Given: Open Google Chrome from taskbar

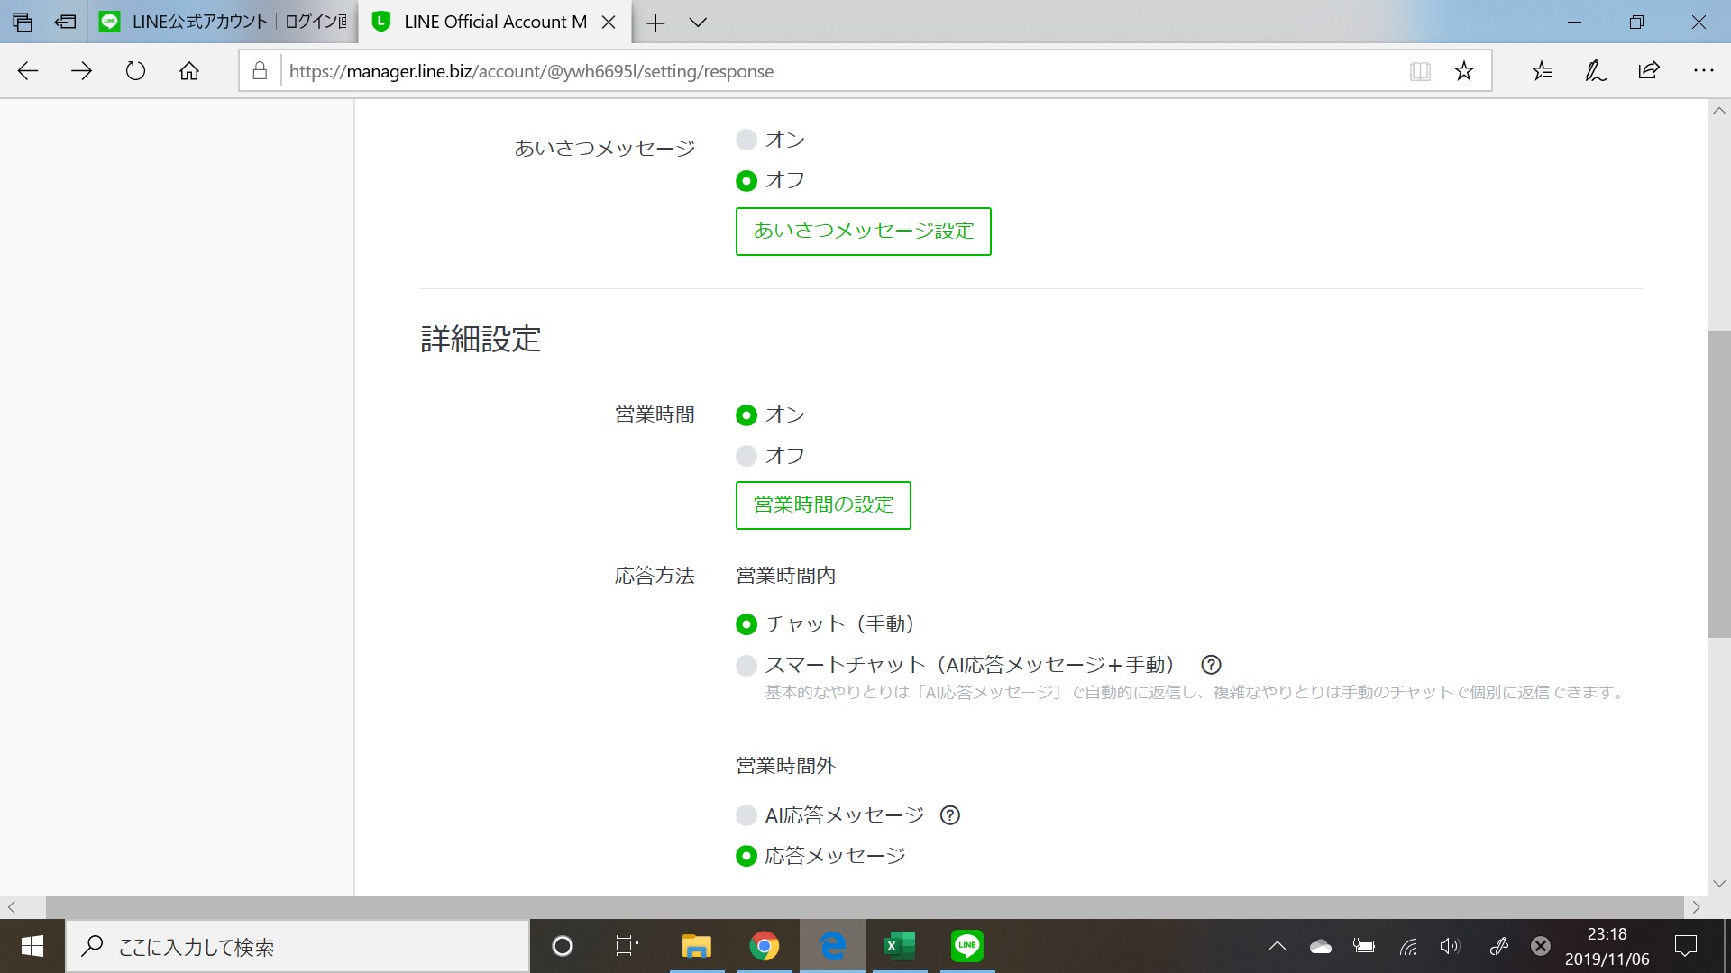Looking at the screenshot, I should pyautogui.click(x=765, y=946).
